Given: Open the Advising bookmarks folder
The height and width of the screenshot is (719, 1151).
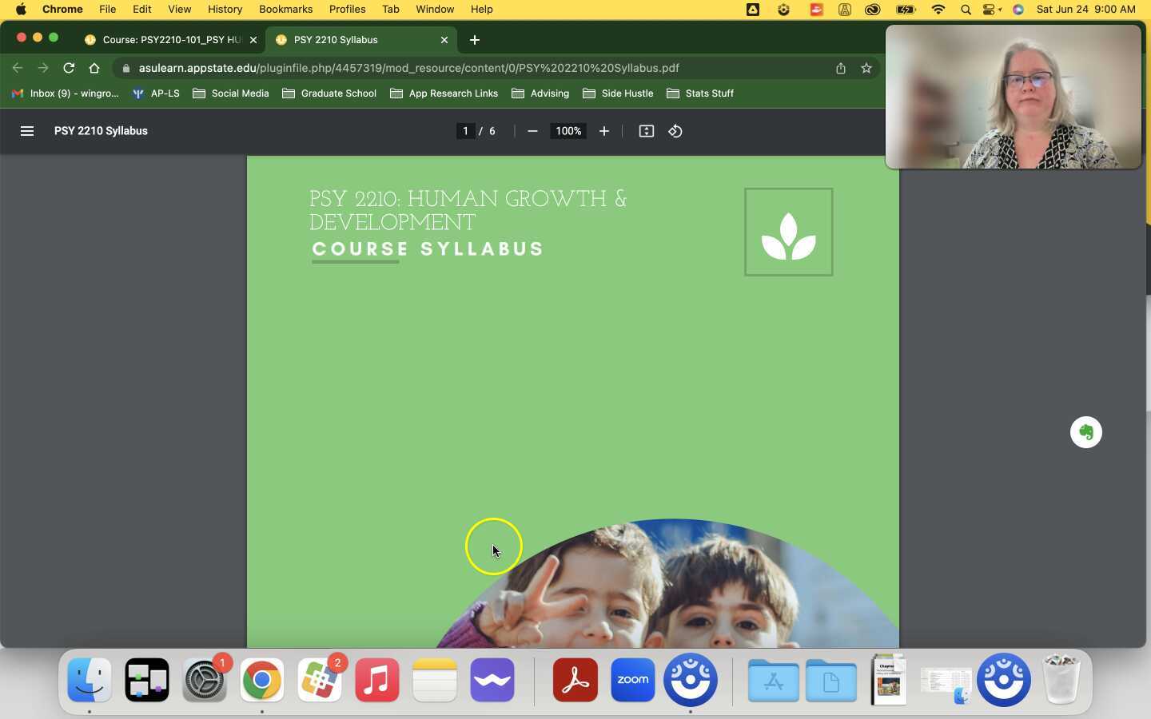Looking at the screenshot, I should 540,93.
